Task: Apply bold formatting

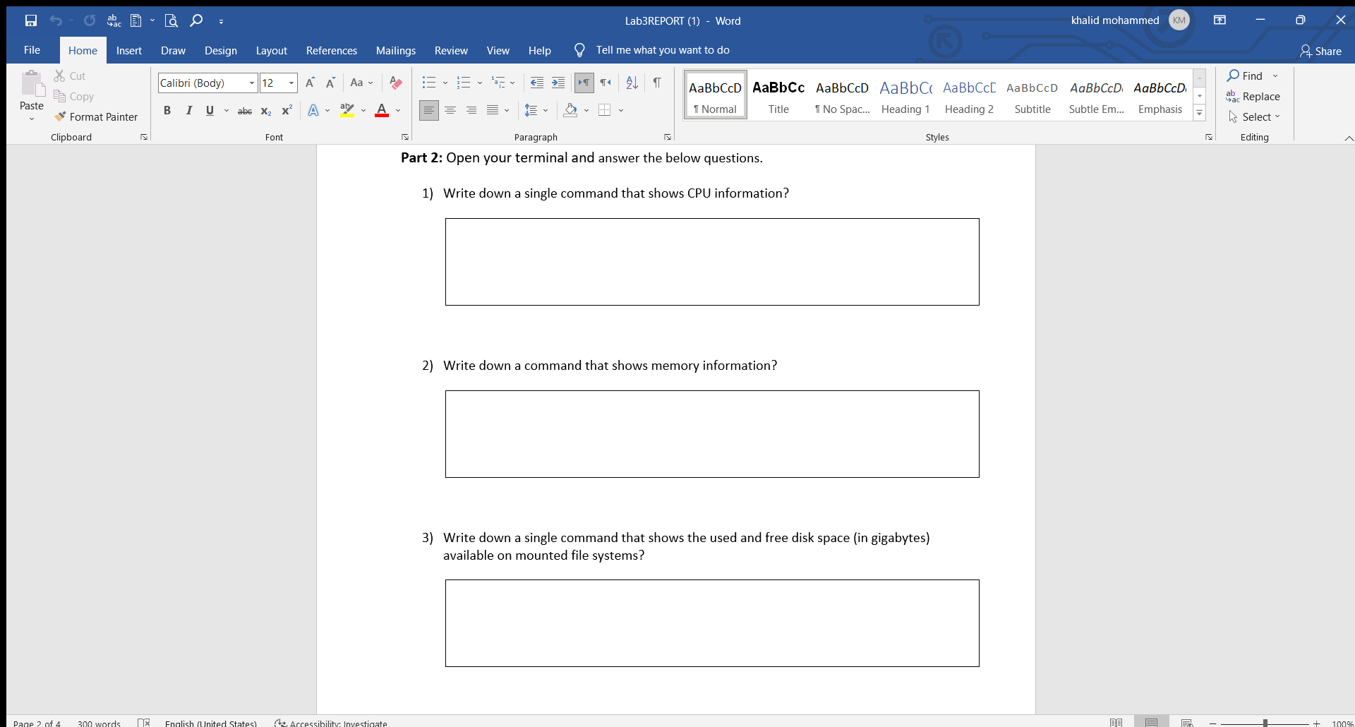Action: pos(167,110)
